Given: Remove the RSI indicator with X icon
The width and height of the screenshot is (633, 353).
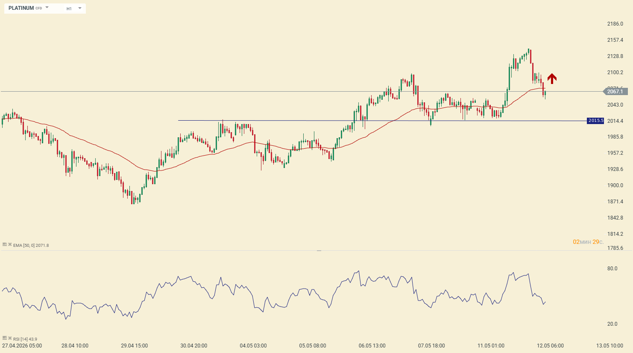Looking at the screenshot, I should click(x=10, y=339).
